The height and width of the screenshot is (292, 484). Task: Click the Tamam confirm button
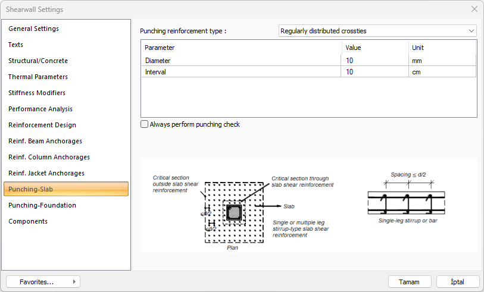coord(410,282)
